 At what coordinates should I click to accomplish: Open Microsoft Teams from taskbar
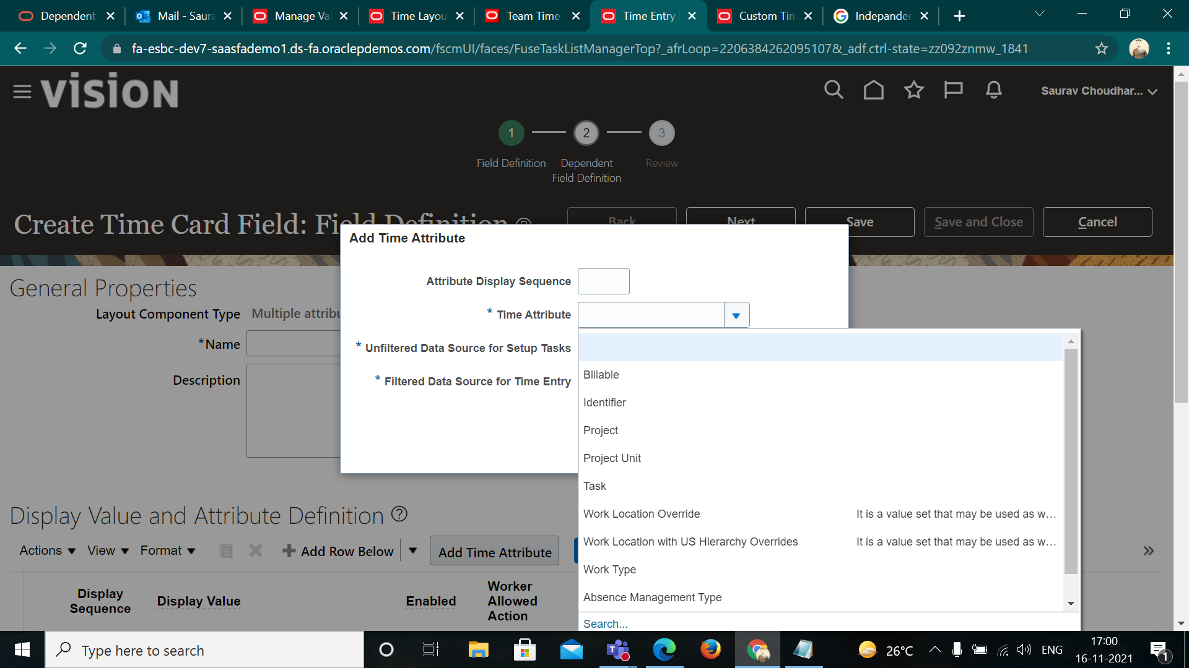pos(617,650)
